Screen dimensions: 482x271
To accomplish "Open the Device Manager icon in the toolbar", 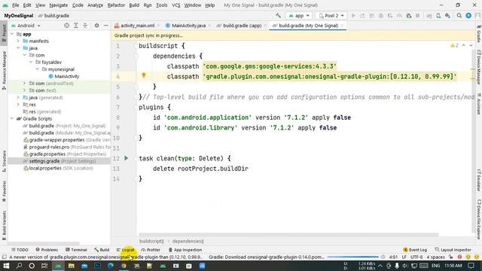I will 438,15.
